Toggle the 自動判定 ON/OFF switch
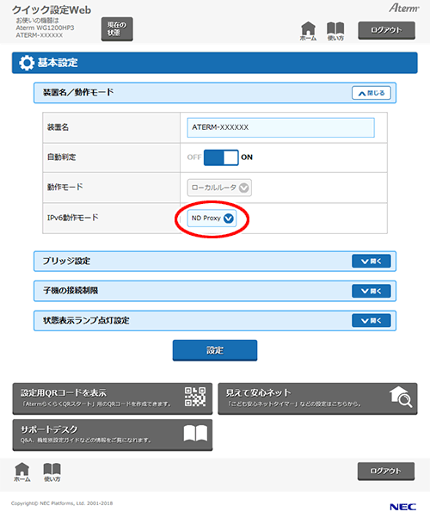The image size is (430, 518). [x=221, y=157]
